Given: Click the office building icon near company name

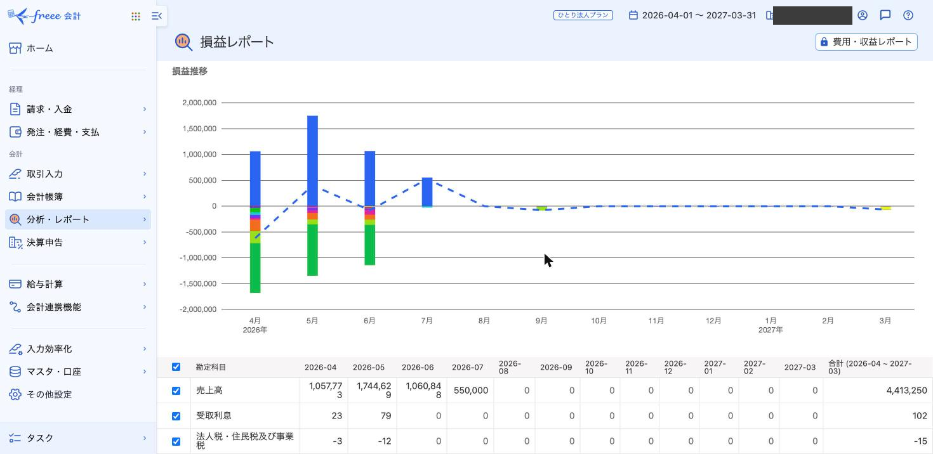Looking at the screenshot, I should click(769, 15).
